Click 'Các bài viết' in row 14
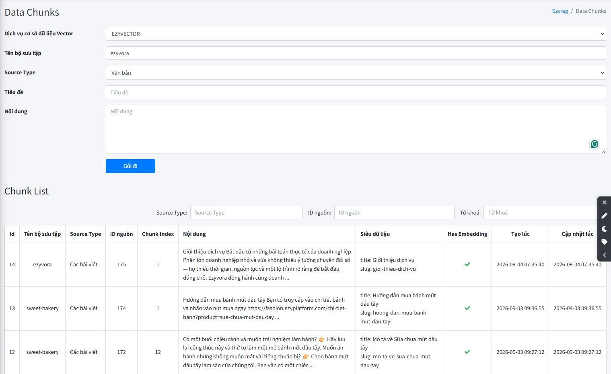Screen dimensions: 611x374 [84, 264]
